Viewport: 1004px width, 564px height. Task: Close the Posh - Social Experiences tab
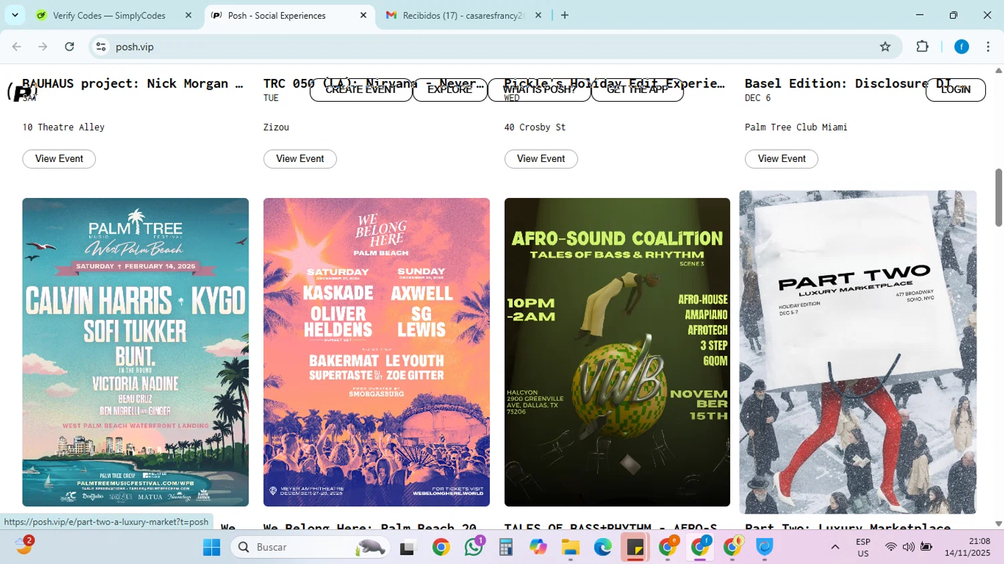pyautogui.click(x=363, y=15)
